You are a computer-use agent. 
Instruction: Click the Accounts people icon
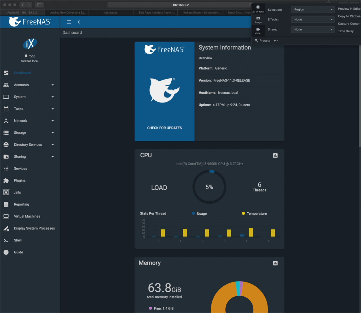tap(6, 85)
